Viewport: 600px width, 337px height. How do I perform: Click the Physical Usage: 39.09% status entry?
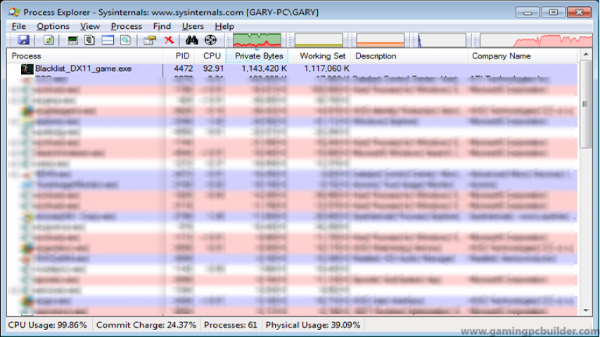313,325
